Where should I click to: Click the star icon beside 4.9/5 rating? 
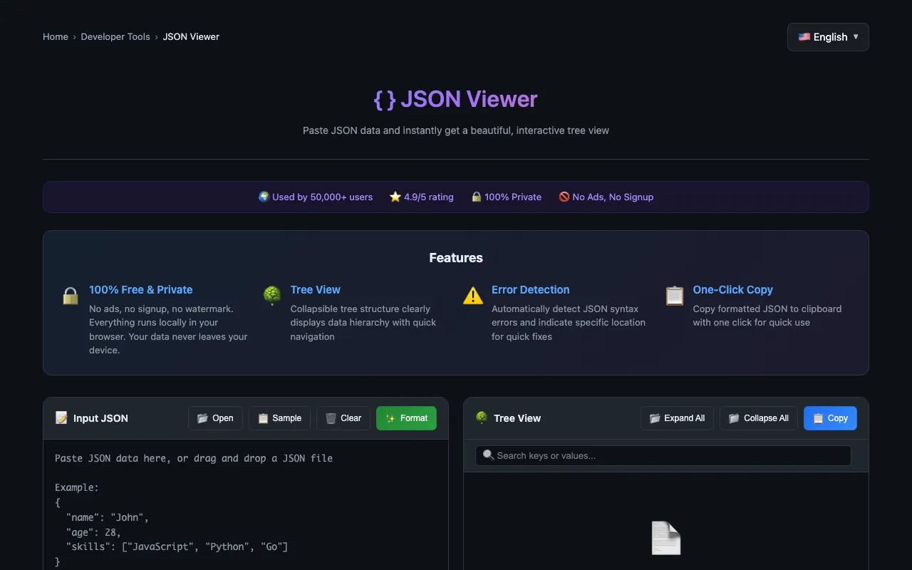coord(395,197)
